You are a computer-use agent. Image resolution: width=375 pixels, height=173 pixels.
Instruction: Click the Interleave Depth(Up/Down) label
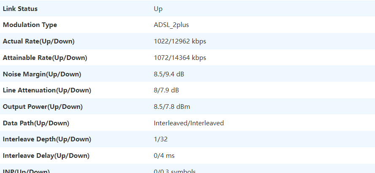[47, 139]
